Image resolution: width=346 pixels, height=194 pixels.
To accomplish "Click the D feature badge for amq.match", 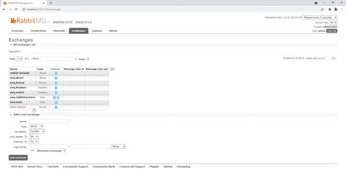I will click(x=56, y=93).
